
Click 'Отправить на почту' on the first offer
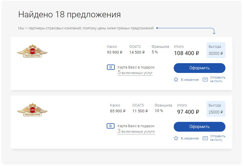pyautogui.click(x=217, y=79)
